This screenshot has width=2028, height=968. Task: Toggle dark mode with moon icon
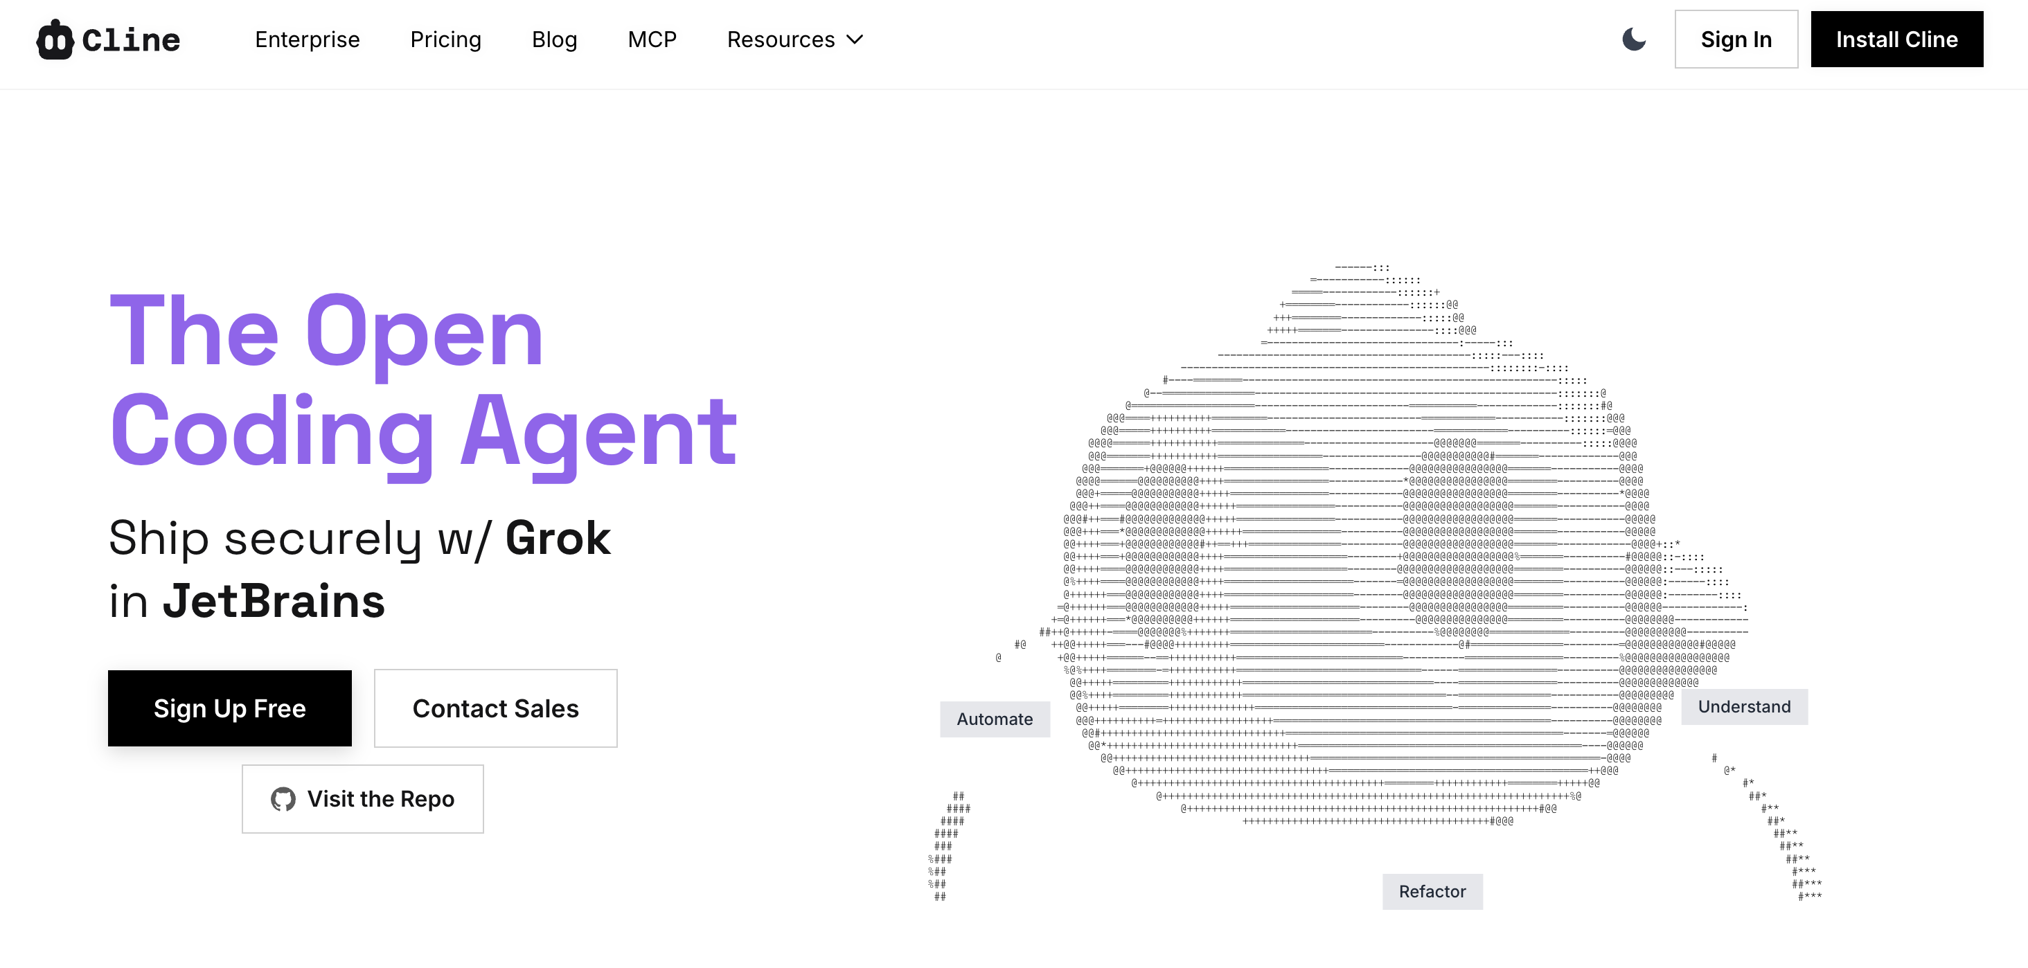click(x=1634, y=39)
